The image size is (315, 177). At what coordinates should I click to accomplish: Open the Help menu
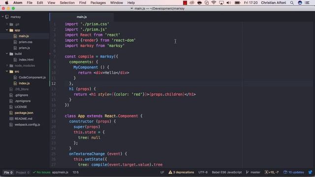click(x=131, y=2)
